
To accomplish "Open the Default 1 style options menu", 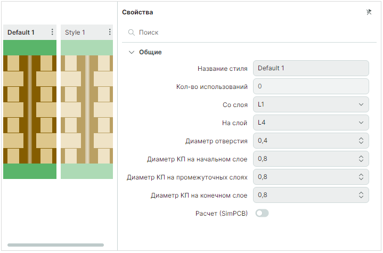I will (x=52, y=32).
